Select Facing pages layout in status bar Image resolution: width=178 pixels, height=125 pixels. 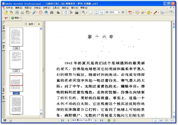172,120
